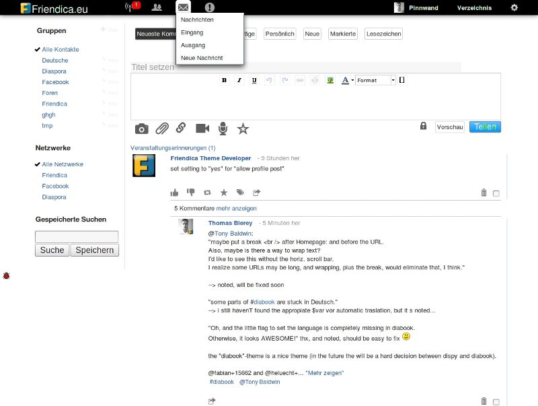Click the Vorschau preview button
The width and height of the screenshot is (538, 406).
[x=450, y=127]
